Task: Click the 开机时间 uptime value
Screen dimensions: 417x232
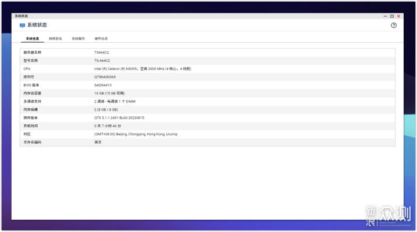Action: pos(109,126)
